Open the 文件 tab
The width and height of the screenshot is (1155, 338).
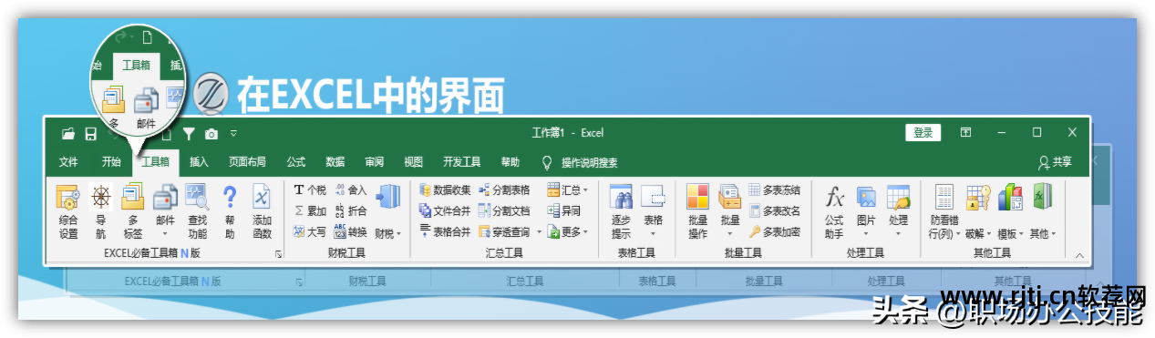coord(68,162)
